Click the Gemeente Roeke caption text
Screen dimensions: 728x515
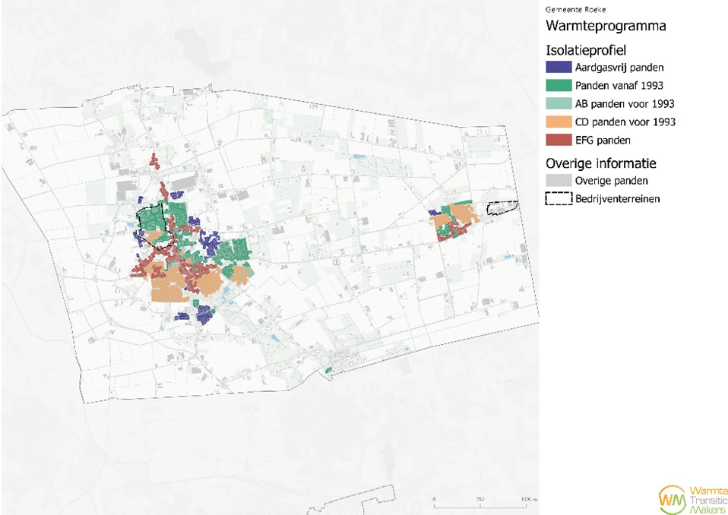click(570, 9)
